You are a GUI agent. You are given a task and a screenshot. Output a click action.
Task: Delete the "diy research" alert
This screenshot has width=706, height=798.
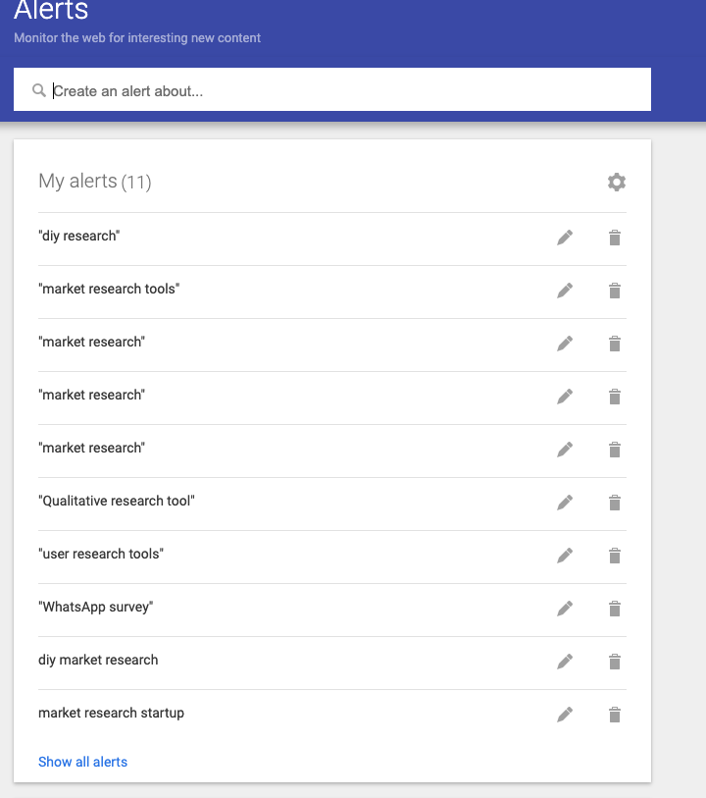click(x=615, y=238)
